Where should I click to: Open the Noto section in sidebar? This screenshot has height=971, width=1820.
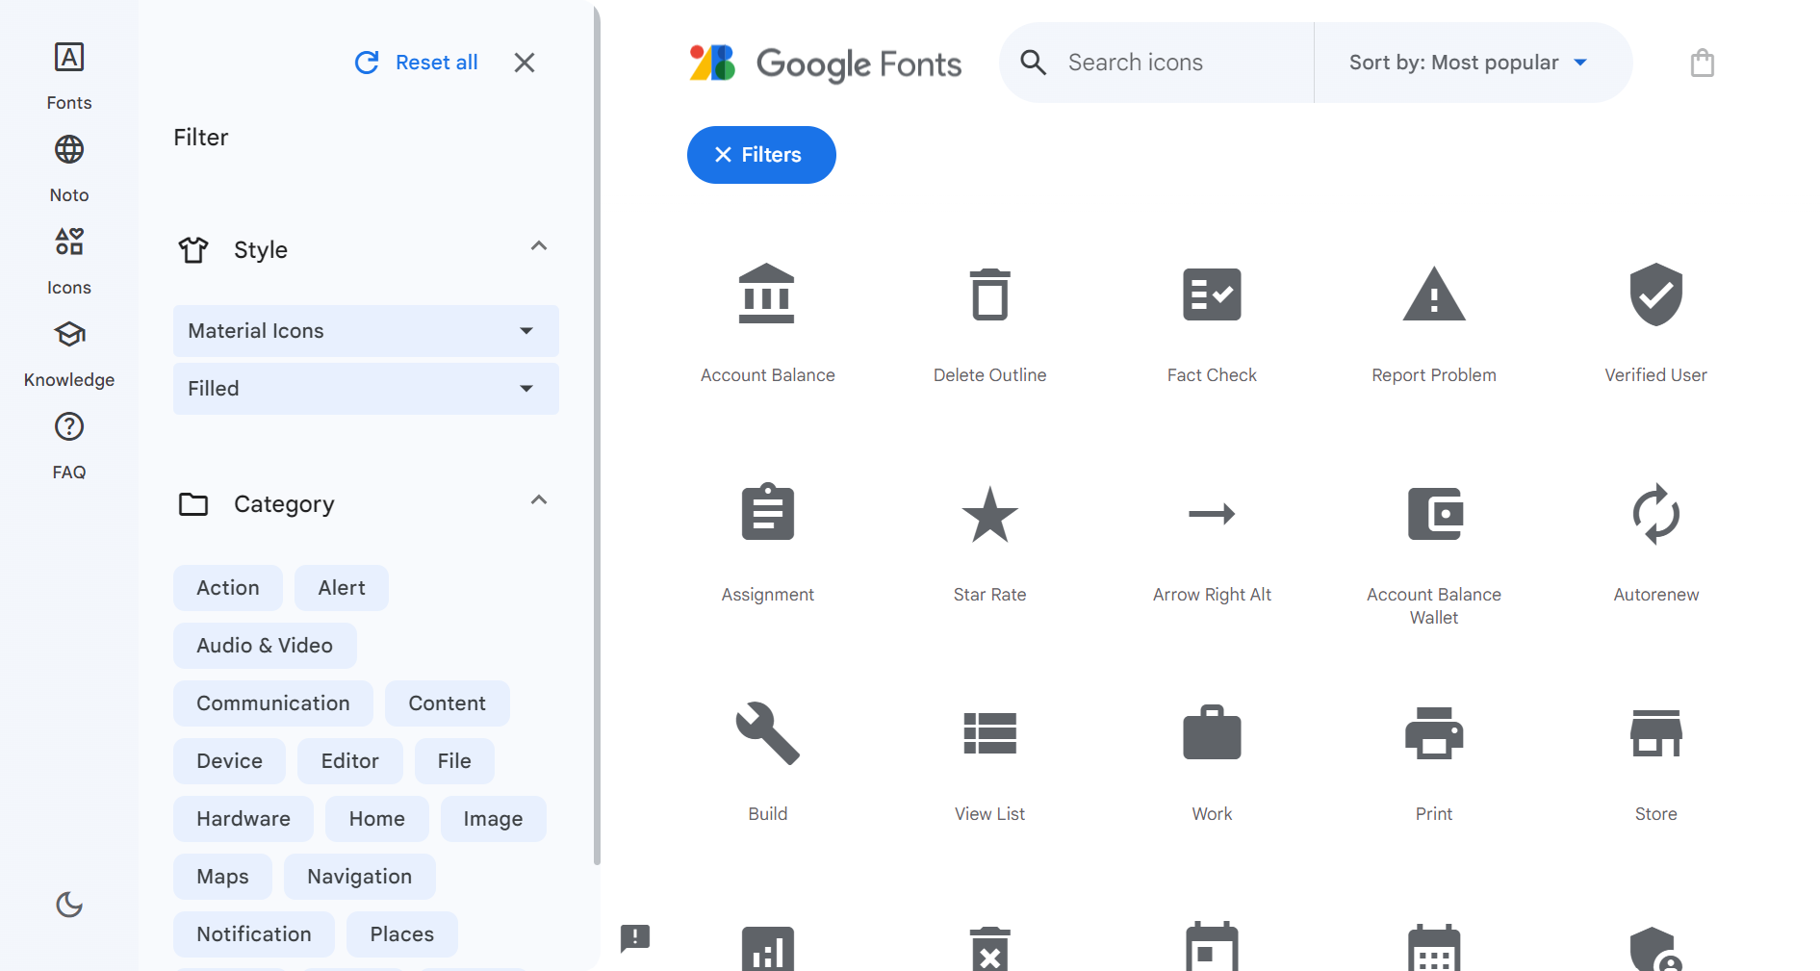coord(69,169)
